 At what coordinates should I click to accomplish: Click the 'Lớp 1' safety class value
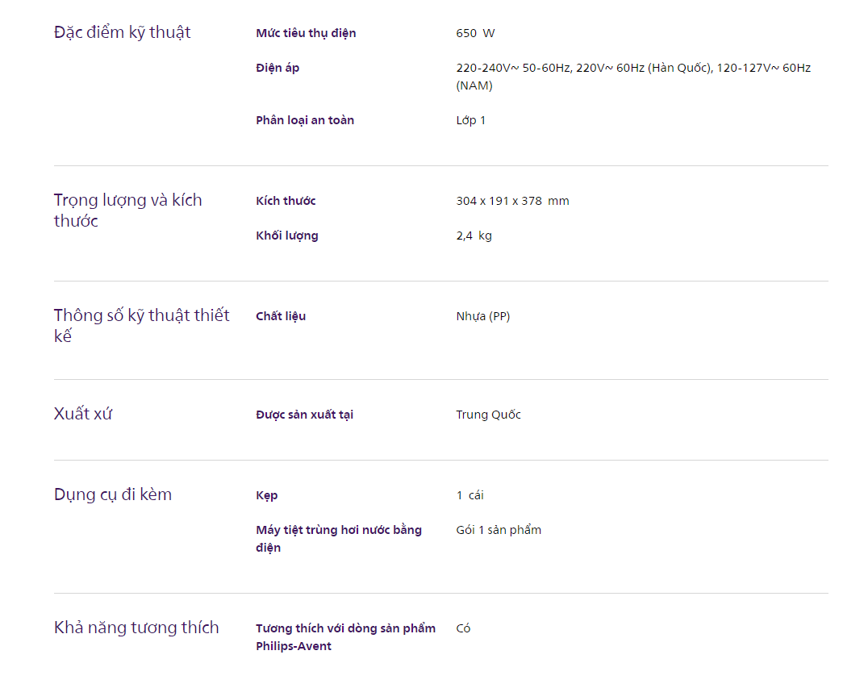coord(471,120)
